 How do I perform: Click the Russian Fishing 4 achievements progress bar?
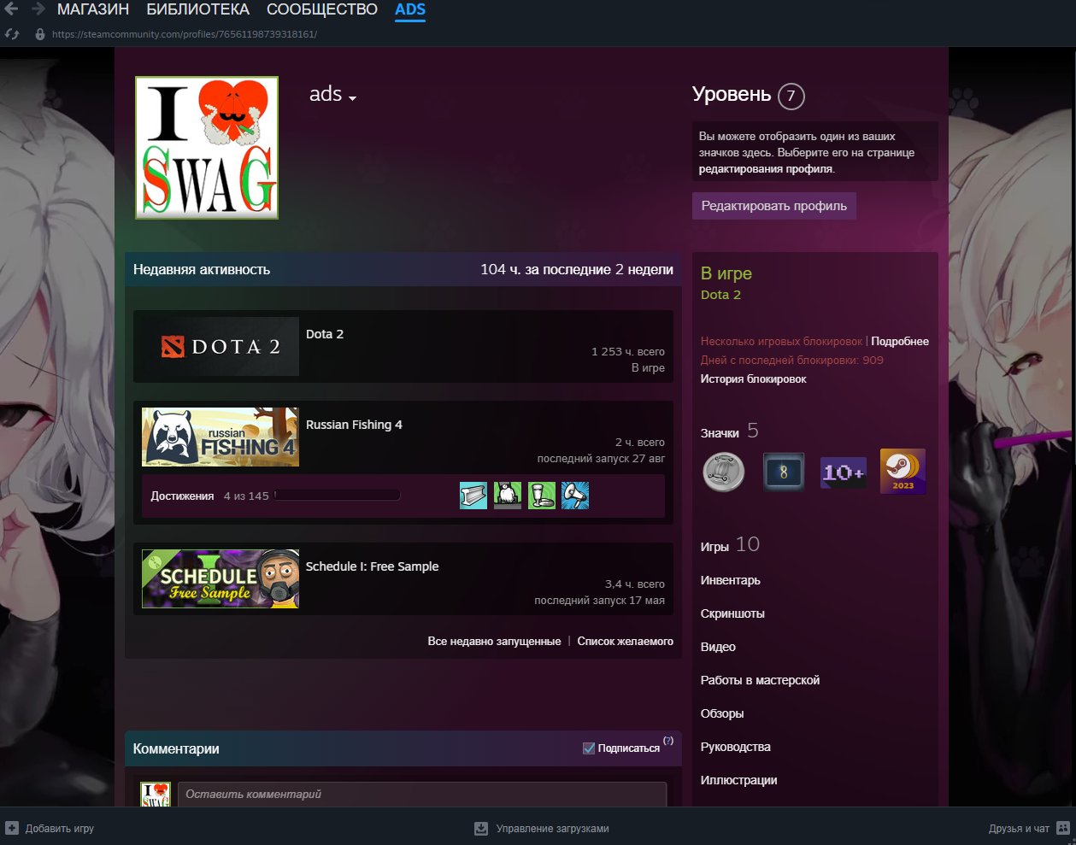tap(337, 496)
